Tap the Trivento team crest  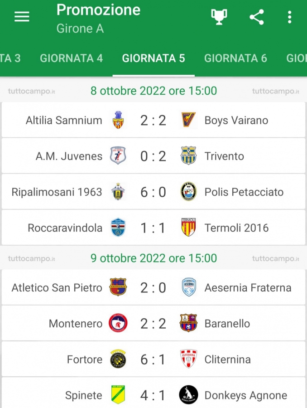click(x=188, y=156)
